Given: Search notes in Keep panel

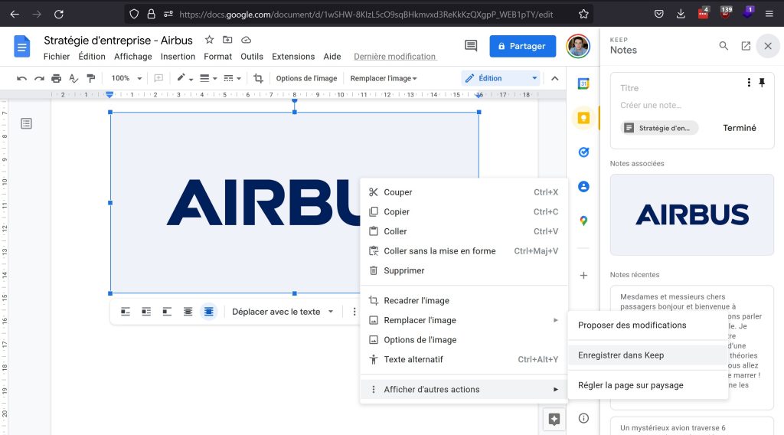Looking at the screenshot, I should coord(724,46).
